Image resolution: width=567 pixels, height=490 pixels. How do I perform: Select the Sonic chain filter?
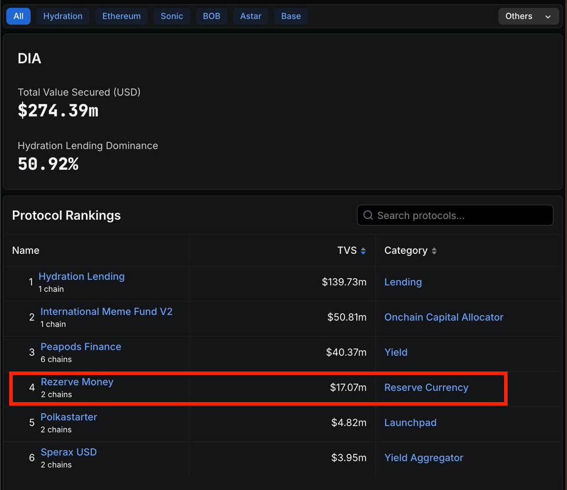[172, 16]
